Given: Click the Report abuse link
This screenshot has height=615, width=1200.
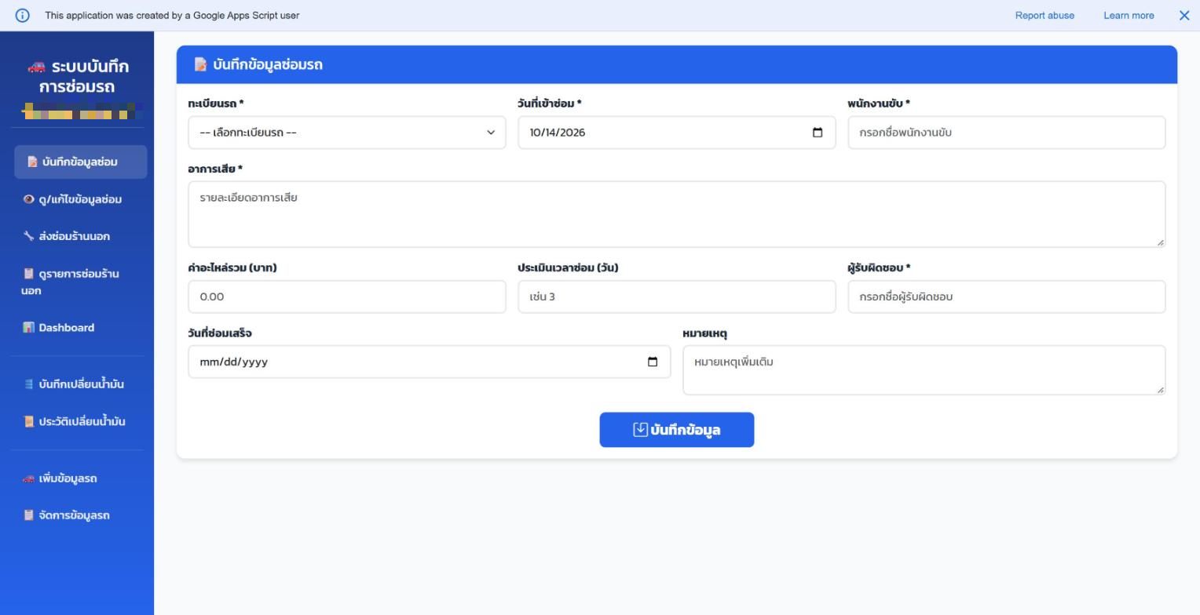Looking at the screenshot, I should point(1045,16).
